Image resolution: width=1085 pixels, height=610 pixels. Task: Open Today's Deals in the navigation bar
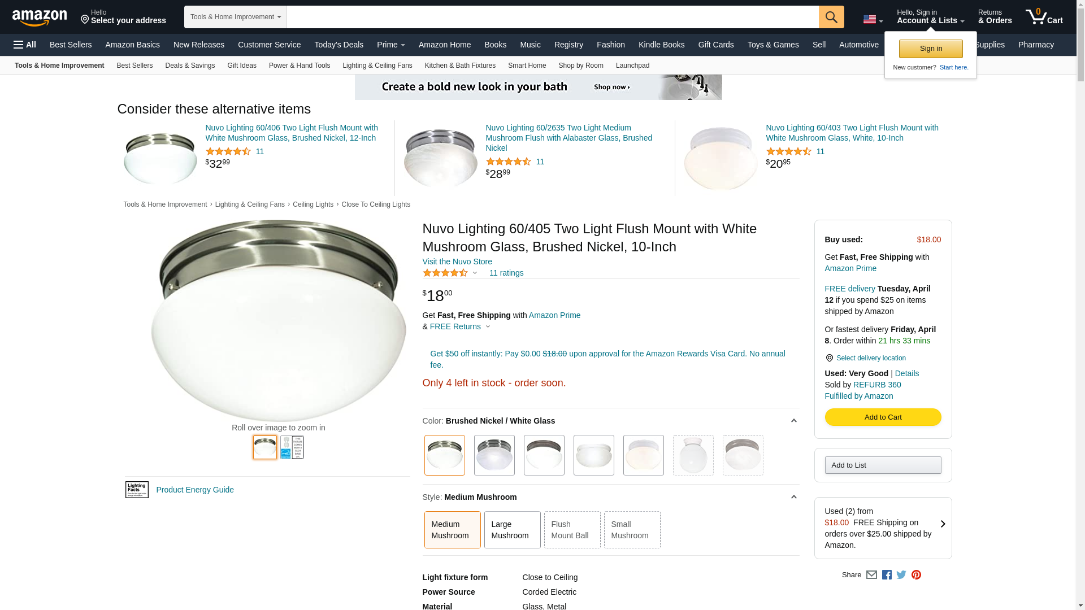tap(338, 45)
